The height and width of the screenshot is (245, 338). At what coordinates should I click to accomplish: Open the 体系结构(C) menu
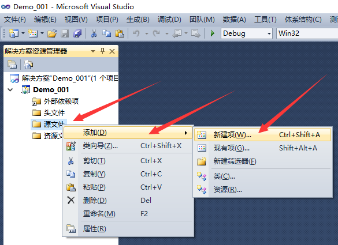303,20
